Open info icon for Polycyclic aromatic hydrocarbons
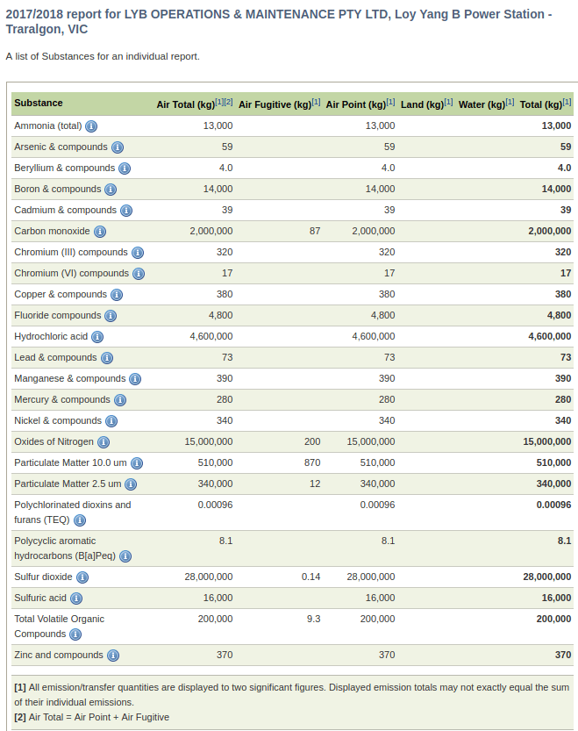 pyautogui.click(x=125, y=556)
